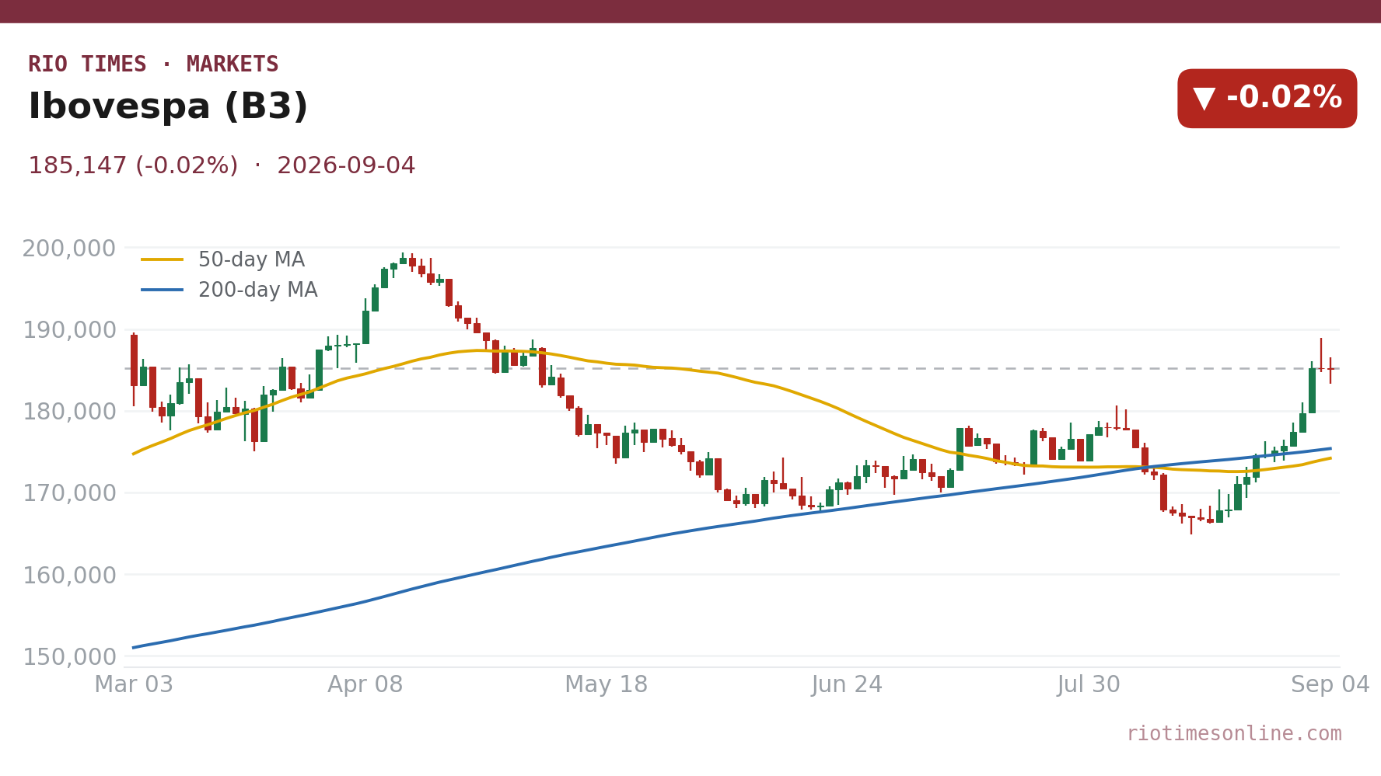Click the May 18 x-axis date label
This screenshot has height=776, width=1381.
(607, 684)
